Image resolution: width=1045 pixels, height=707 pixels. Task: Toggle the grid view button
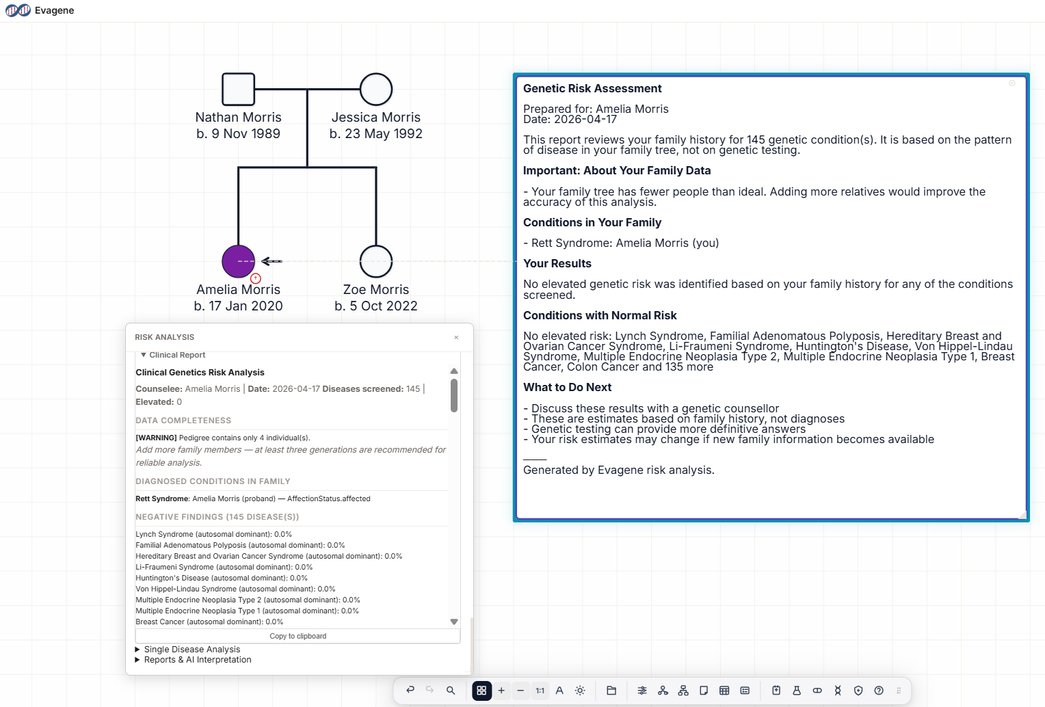point(481,691)
